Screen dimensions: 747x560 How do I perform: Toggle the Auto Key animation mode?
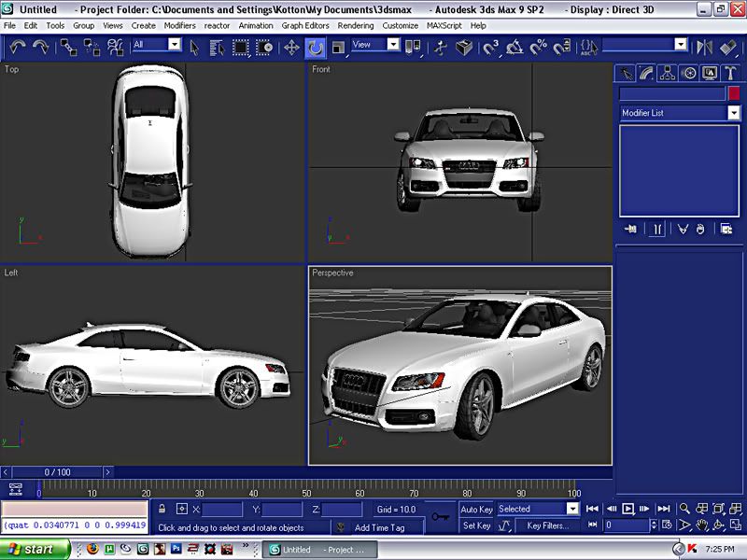476,510
